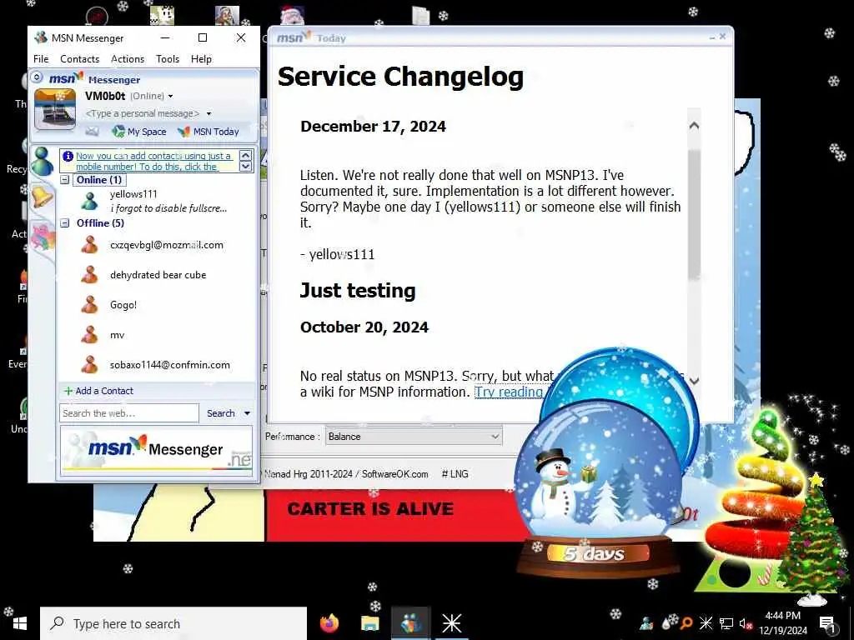This screenshot has width=854, height=640.
Task: Click the Search button in Messenger
Action: tap(220, 413)
